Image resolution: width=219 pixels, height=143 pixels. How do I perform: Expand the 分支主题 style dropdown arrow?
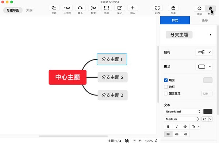pyautogui.click(x=210, y=35)
